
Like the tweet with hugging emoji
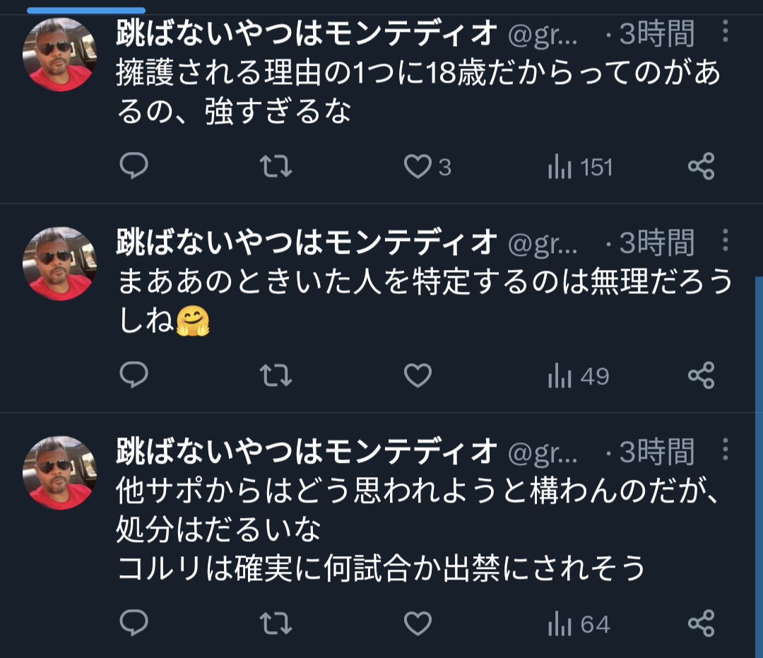click(x=418, y=375)
